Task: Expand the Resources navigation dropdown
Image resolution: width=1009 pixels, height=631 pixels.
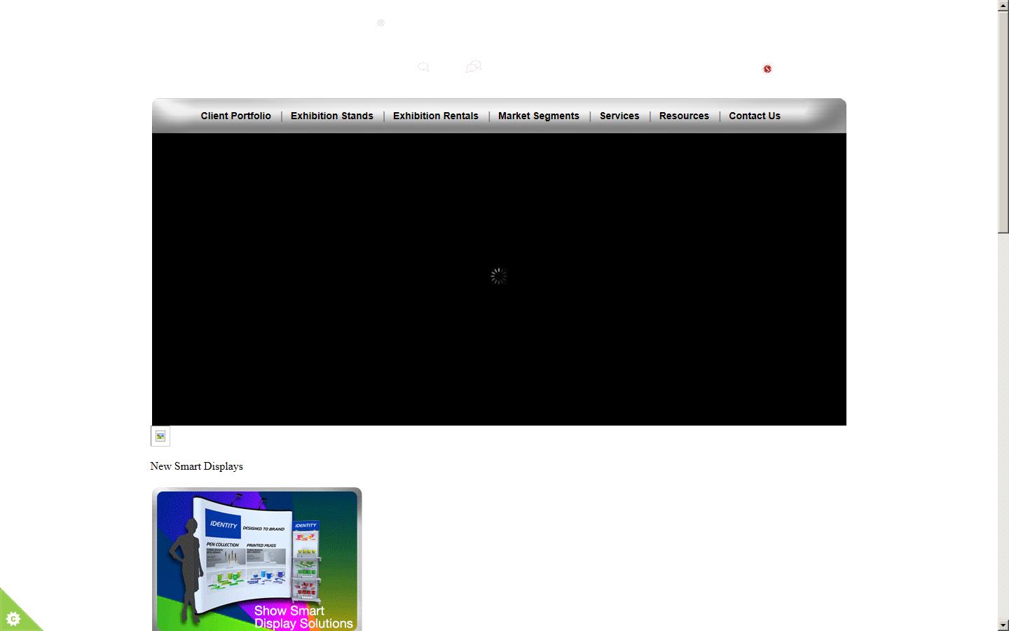Action: pyautogui.click(x=684, y=116)
